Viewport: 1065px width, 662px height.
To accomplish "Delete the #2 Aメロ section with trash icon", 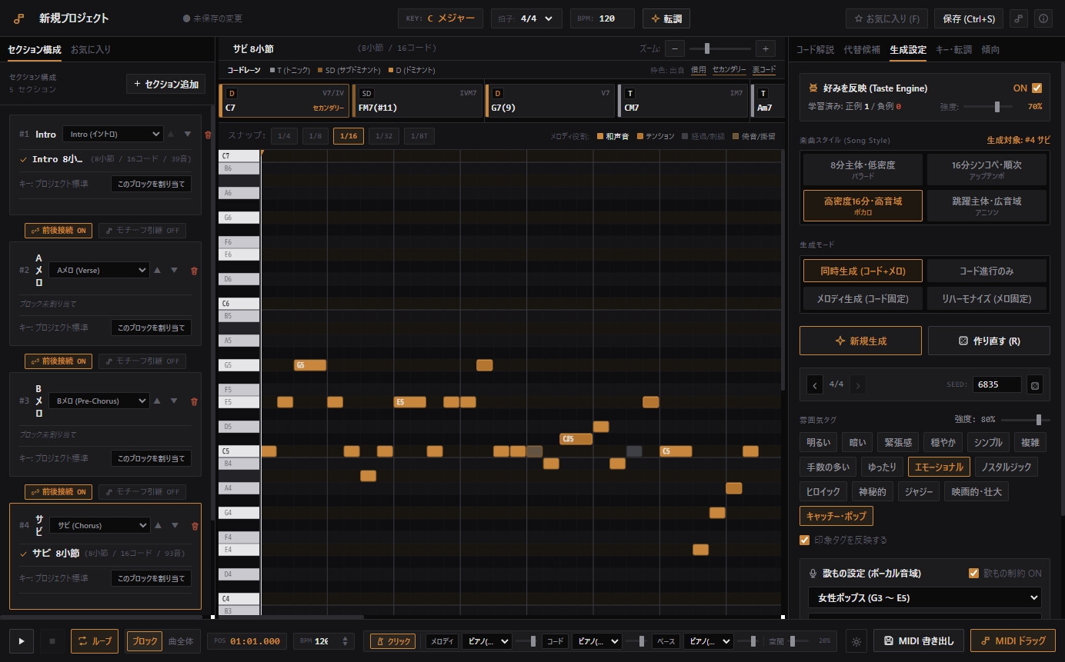I will coord(194,271).
